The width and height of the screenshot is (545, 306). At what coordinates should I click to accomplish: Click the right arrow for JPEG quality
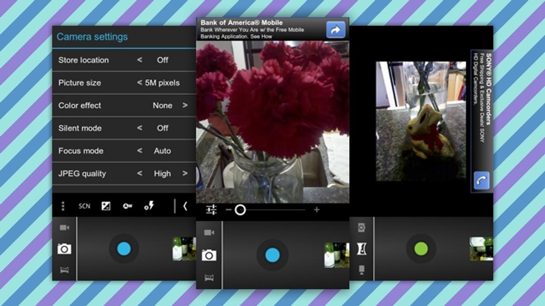[x=185, y=173]
